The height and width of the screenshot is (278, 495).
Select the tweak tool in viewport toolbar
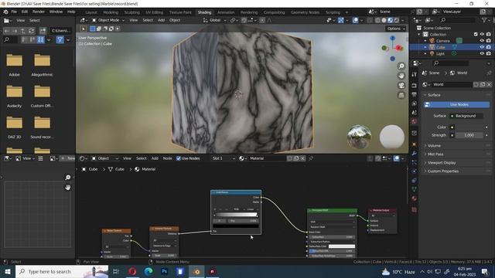coord(84,29)
